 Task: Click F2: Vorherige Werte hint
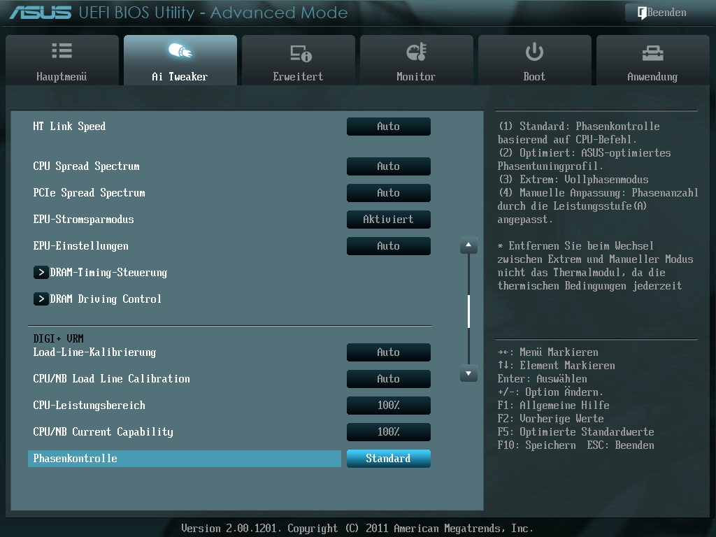tap(551, 419)
